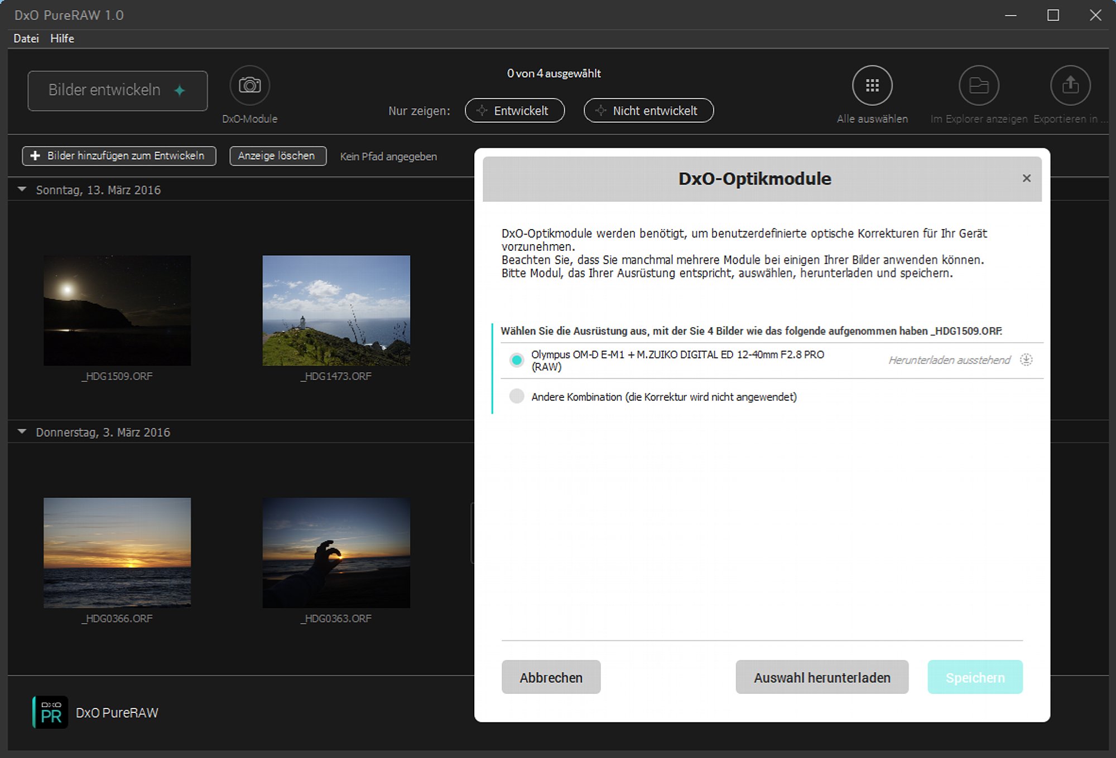Select the Andere Kombination radio option
Viewport: 1116px width, 758px height.
[x=517, y=396]
